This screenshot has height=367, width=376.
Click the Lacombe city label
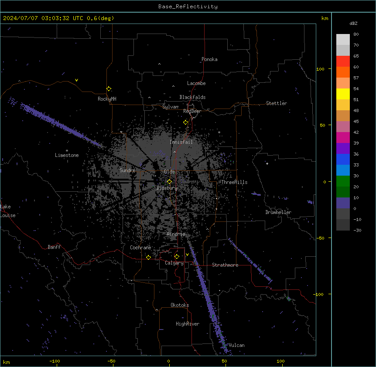196,83
